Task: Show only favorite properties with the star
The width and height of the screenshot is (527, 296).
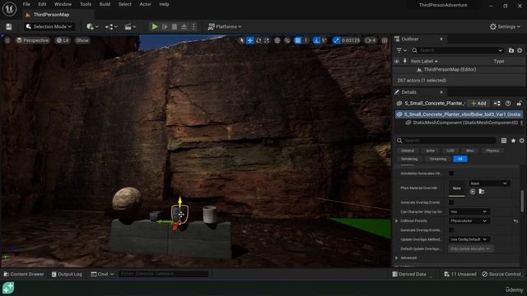Action: point(513,141)
